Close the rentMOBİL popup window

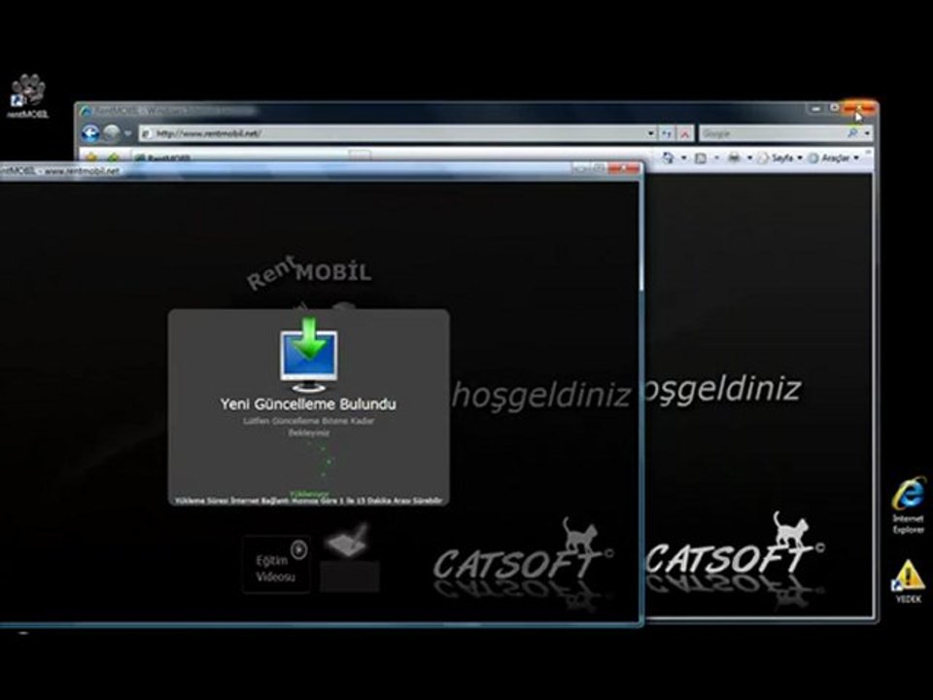[624, 169]
